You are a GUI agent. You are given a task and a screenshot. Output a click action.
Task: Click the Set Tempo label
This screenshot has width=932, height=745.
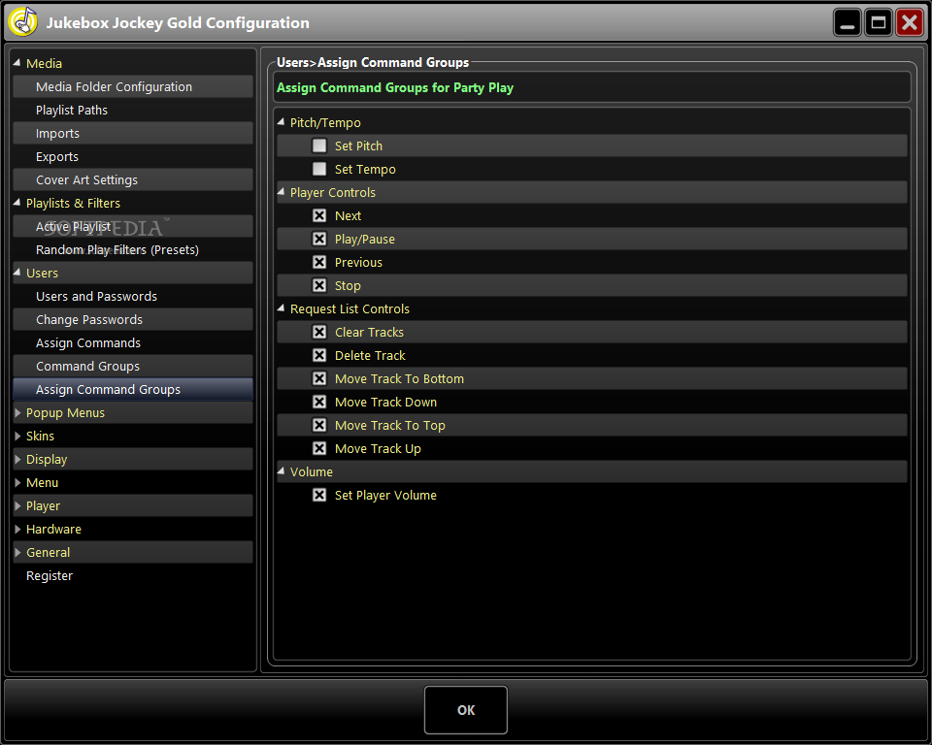click(x=365, y=169)
